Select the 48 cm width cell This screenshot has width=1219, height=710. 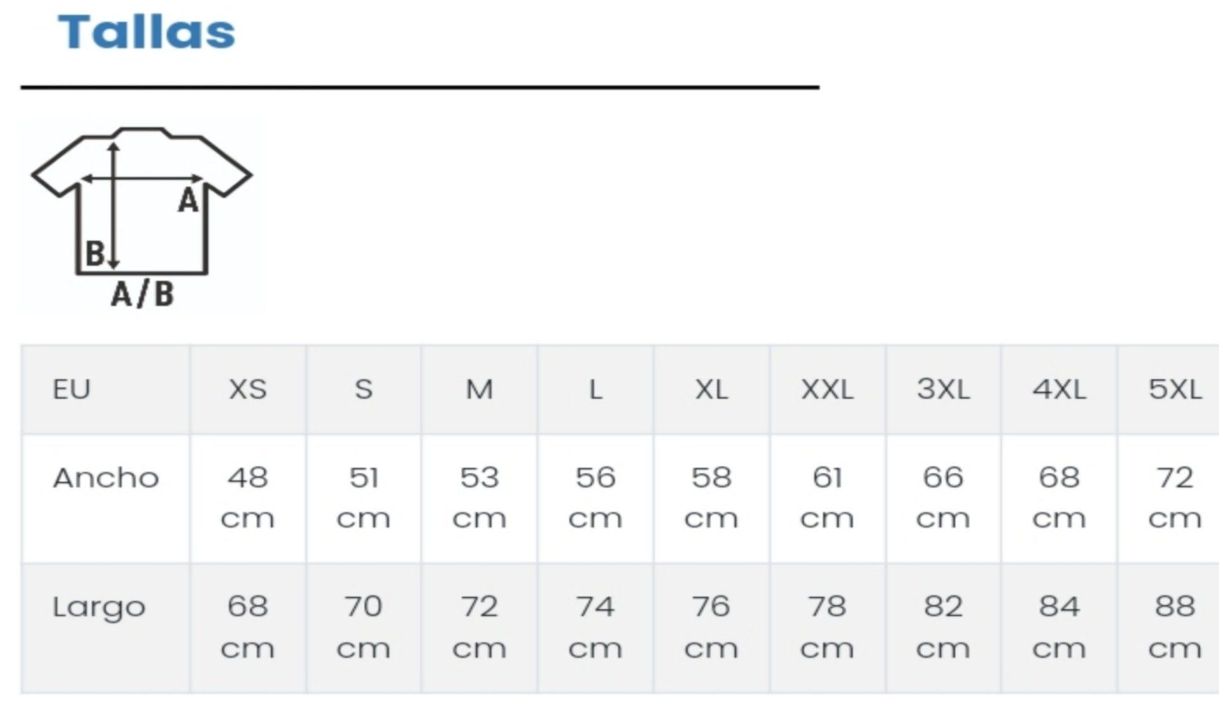248,498
